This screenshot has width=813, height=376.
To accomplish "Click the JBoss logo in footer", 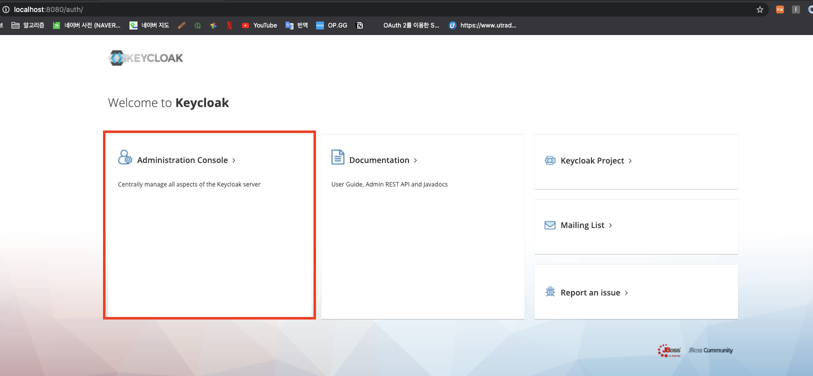I will tap(669, 350).
